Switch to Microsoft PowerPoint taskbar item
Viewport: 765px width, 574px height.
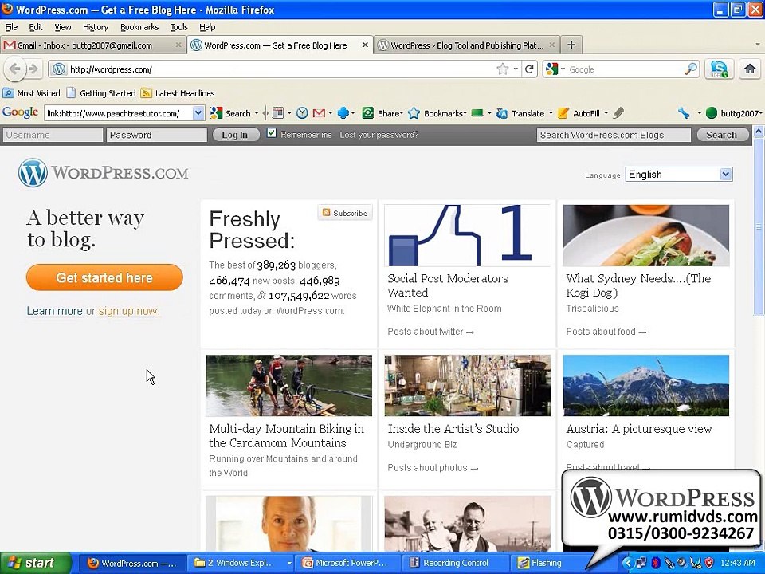coord(349,564)
